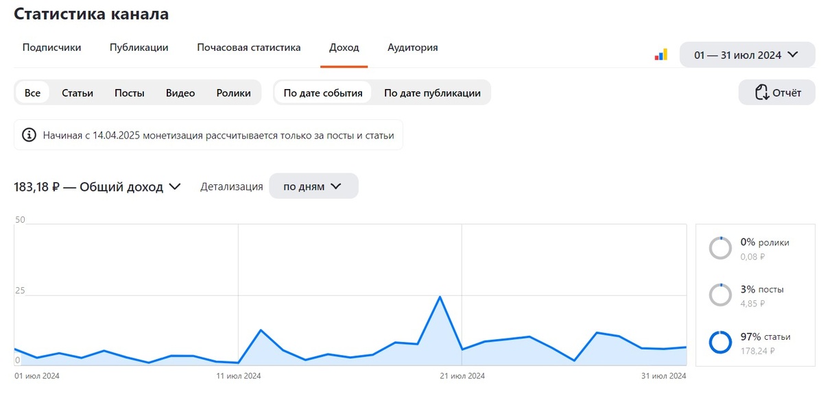Click the 4,85 ₽ posts amount
Viewport: 823px width, 394px height.
[753, 303]
